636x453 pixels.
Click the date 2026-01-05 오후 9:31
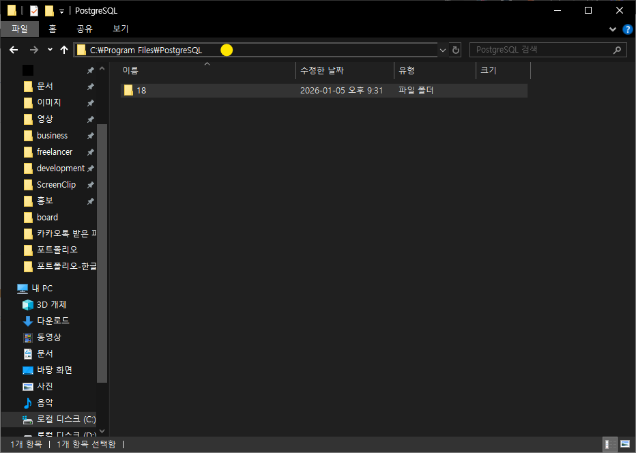click(341, 91)
